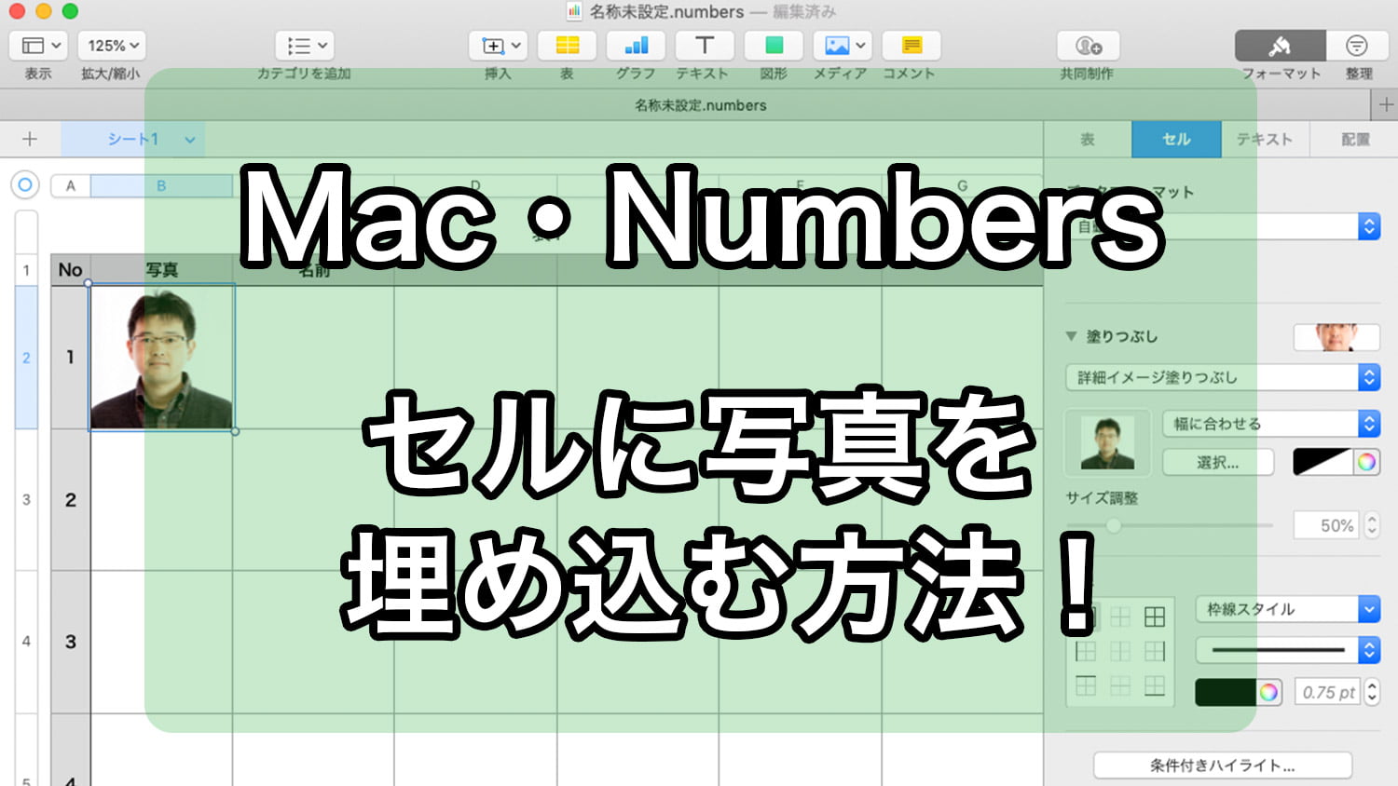
Task: Click the No header cell
Action: [70, 270]
